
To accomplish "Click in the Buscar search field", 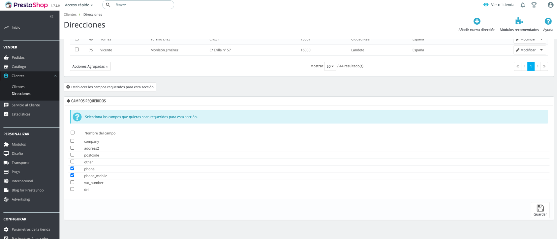I will (x=138, y=5).
